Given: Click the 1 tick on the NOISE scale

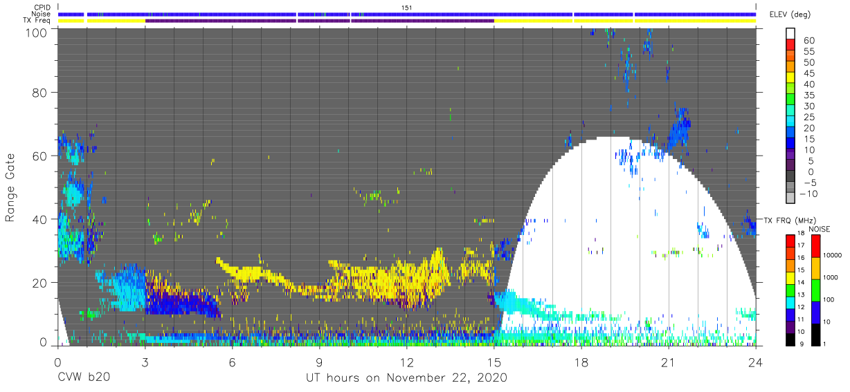Looking at the screenshot, I should point(826,344).
